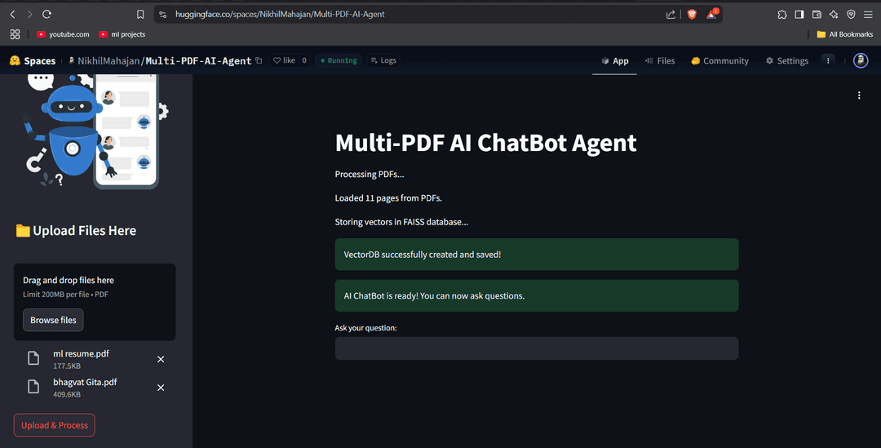881x448 pixels.
Task: Toggle the browser sidebar panel
Action: (799, 15)
